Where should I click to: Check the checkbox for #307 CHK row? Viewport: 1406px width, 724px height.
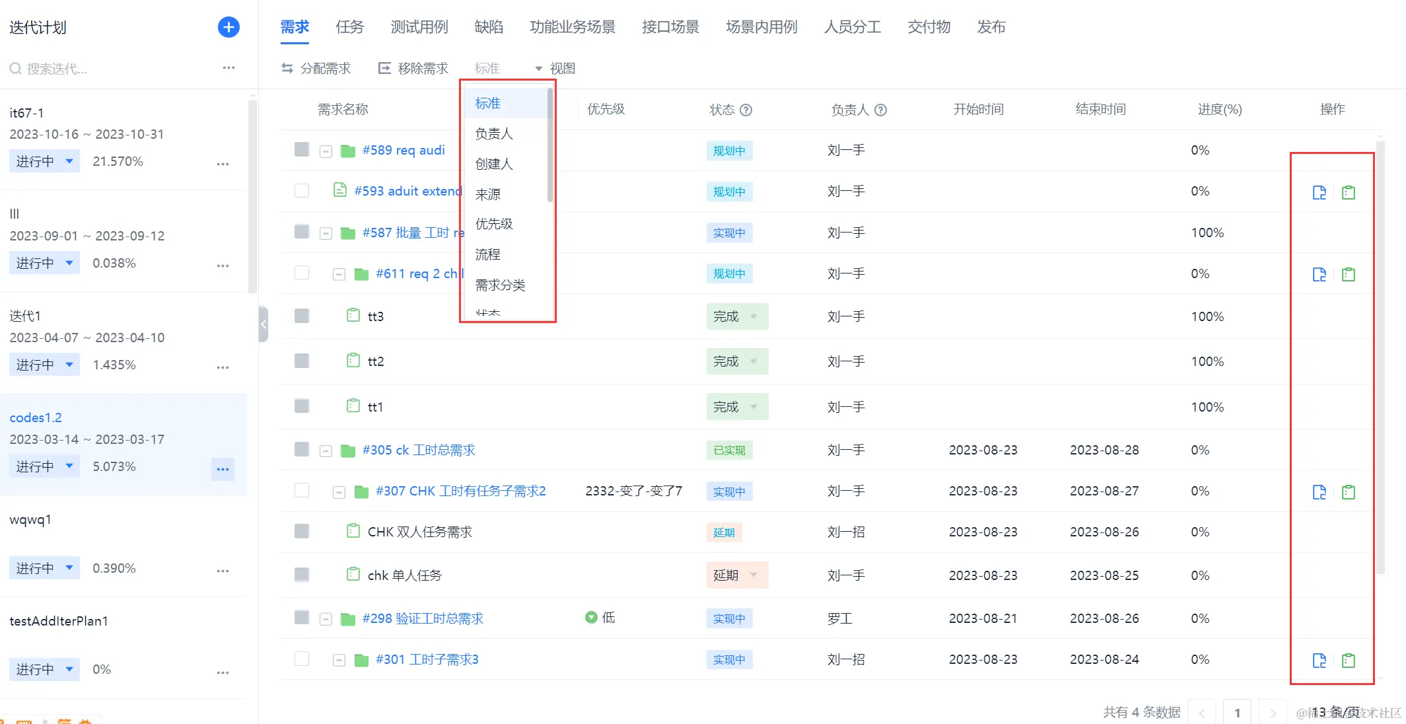tap(302, 490)
